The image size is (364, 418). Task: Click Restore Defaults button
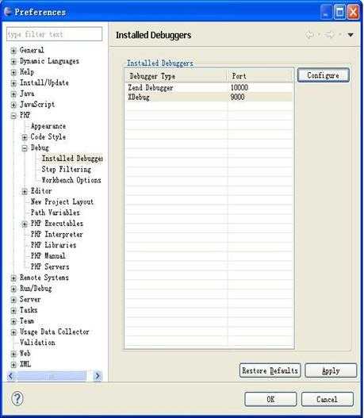270,371
